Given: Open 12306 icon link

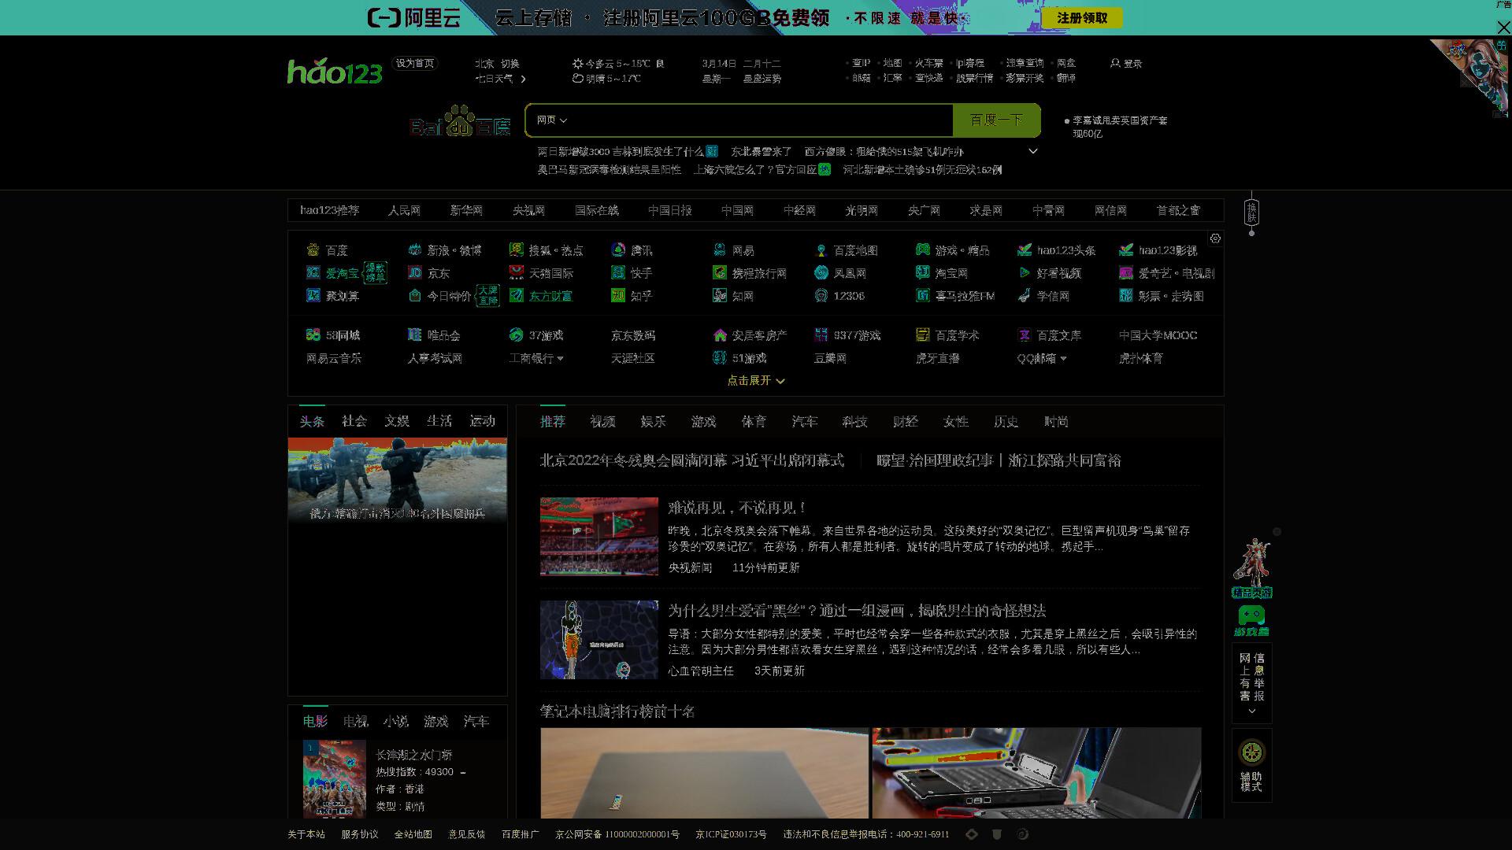Looking at the screenshot, I should point(821,295).
